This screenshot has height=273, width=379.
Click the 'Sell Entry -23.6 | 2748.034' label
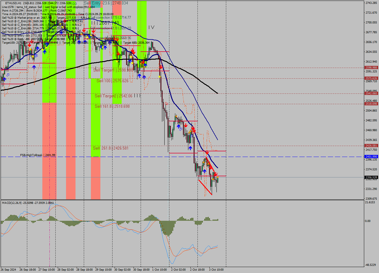coord(106,3)
